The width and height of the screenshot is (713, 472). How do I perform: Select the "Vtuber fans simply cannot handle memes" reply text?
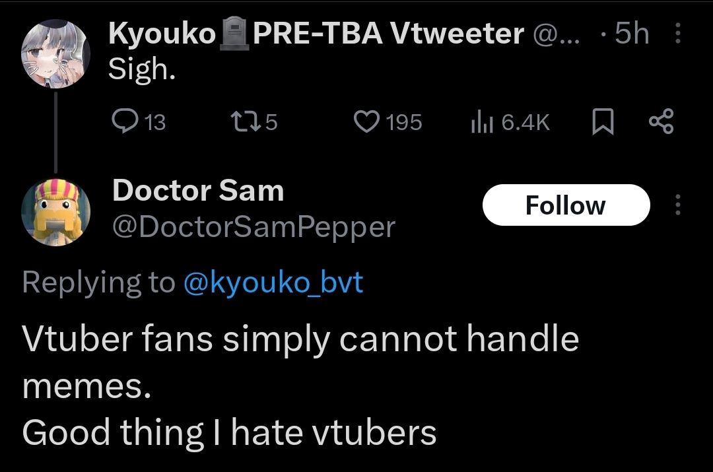click(300, 362)
